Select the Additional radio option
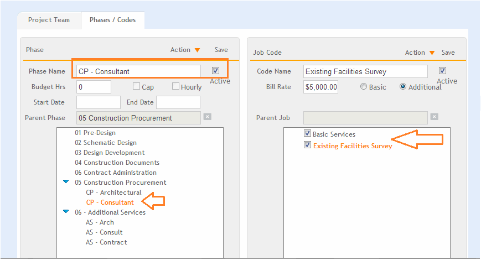Image resolution: width=481 pixels, height=260 pixels. [403, 86]
